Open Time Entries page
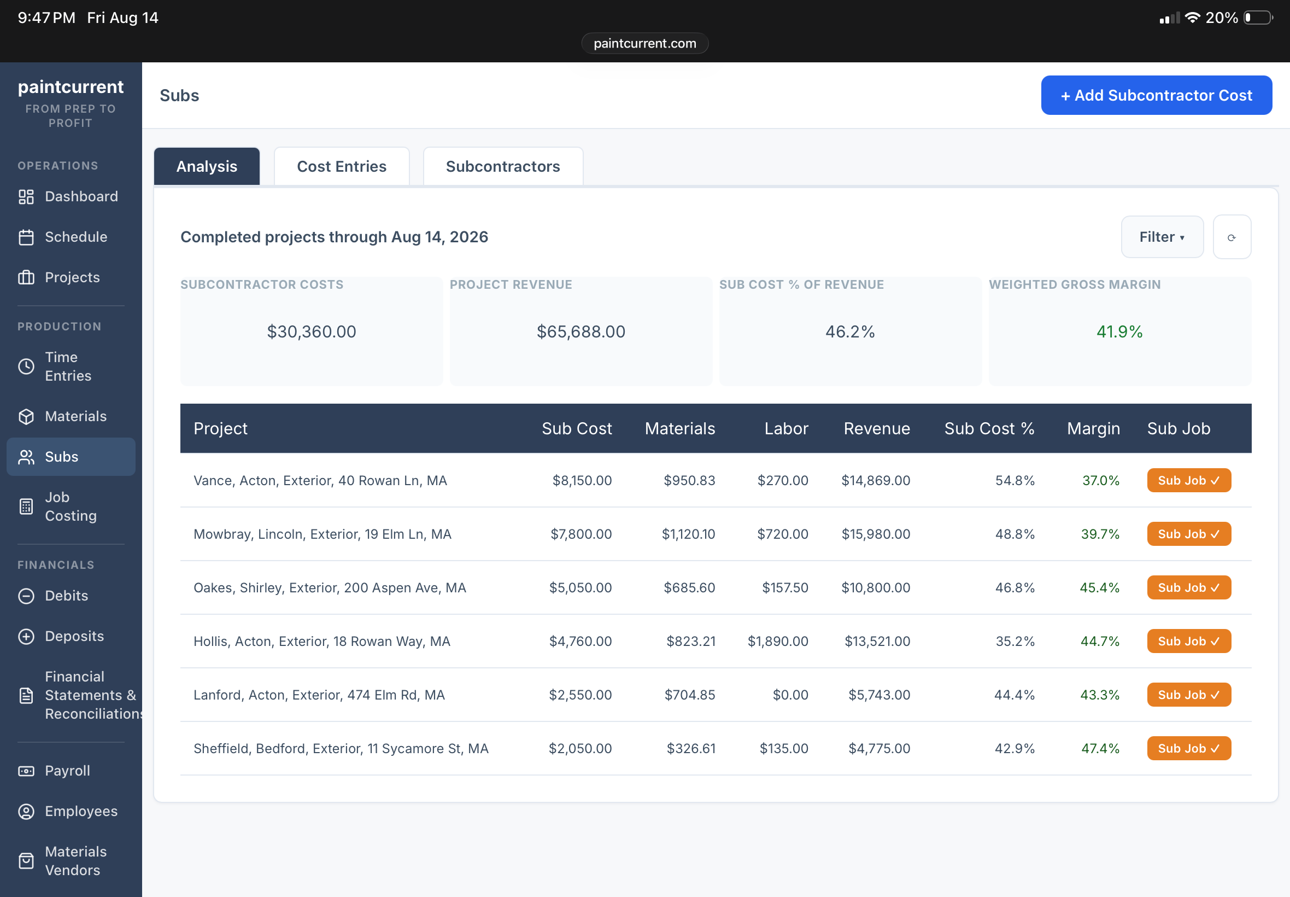1290x897 pixels. [x=71, y=366]
